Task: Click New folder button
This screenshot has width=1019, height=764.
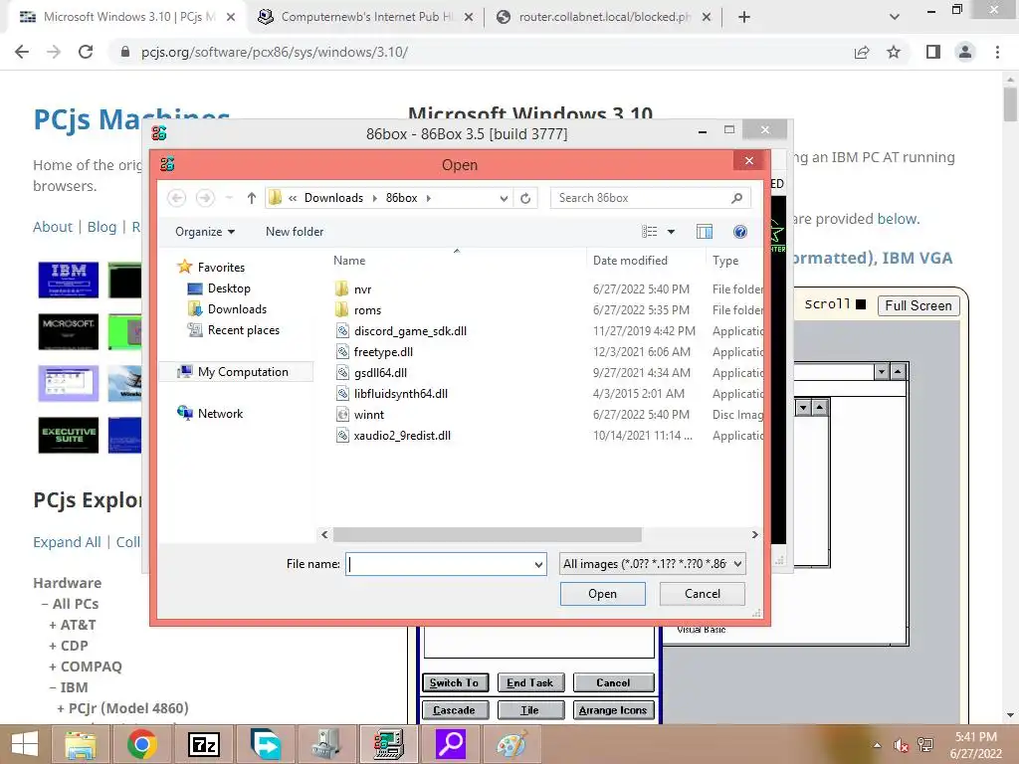Action: pos(295,232)
